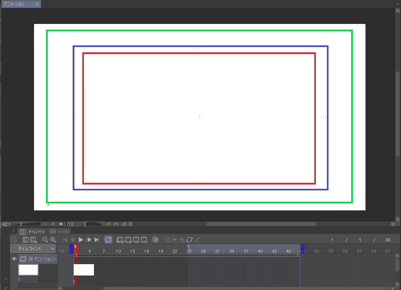401x290 pixels.
Task: Expand the アニメーションフォルダー folder plus icon
Action: pos(31,259)
